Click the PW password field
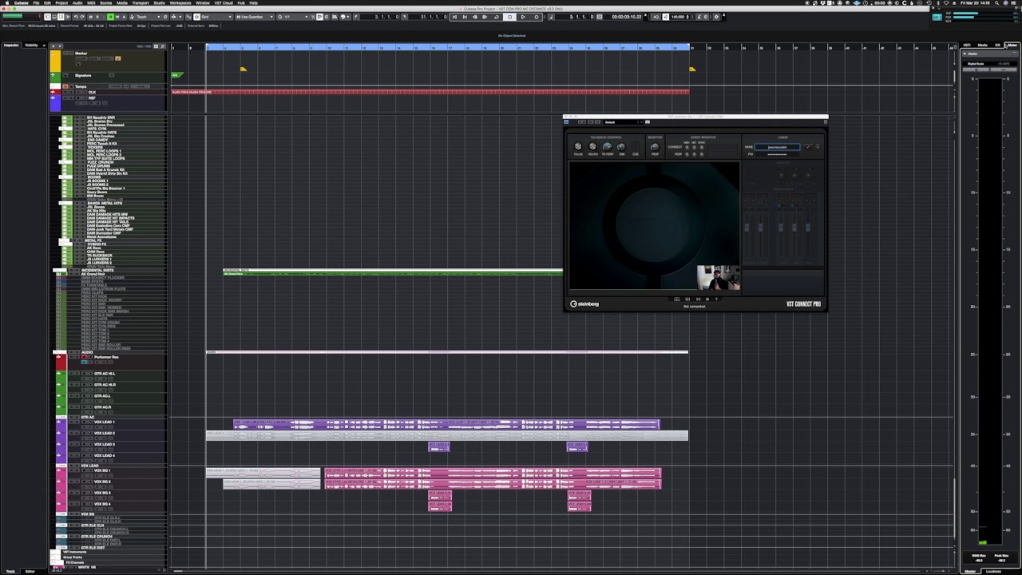Viewport: 1022px width, 575px height. click(778, 154)
